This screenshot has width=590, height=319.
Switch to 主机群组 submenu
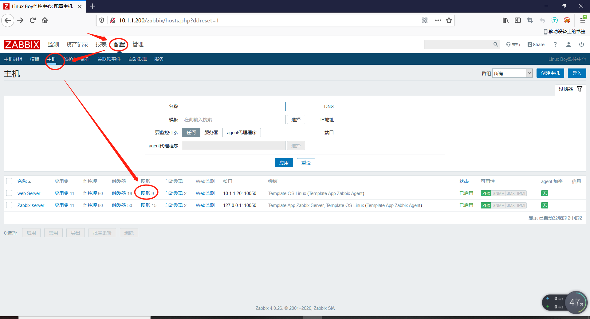coord(13,59)
